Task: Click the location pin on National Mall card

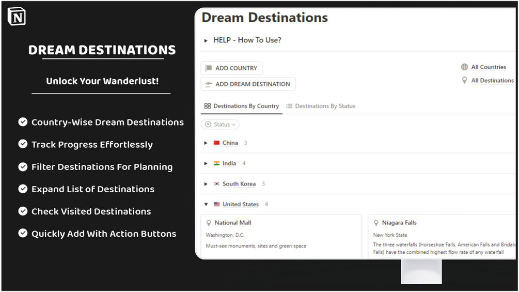Action: 209,223
